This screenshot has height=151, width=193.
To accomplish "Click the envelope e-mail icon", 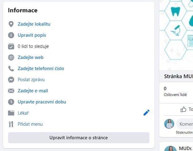I will pyautogui.click(x=11, y=91).
